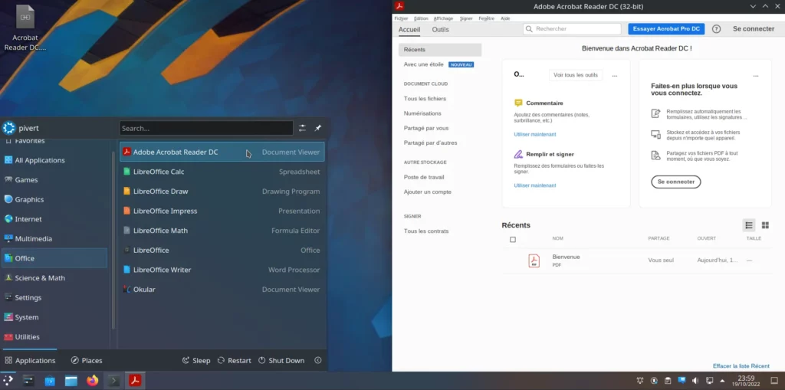Image resolution: width=785 pixels, height=390 pixels.
Task: Expand more session options arrow in launcher
Action: pyautogui.click(x=317, y=360)
